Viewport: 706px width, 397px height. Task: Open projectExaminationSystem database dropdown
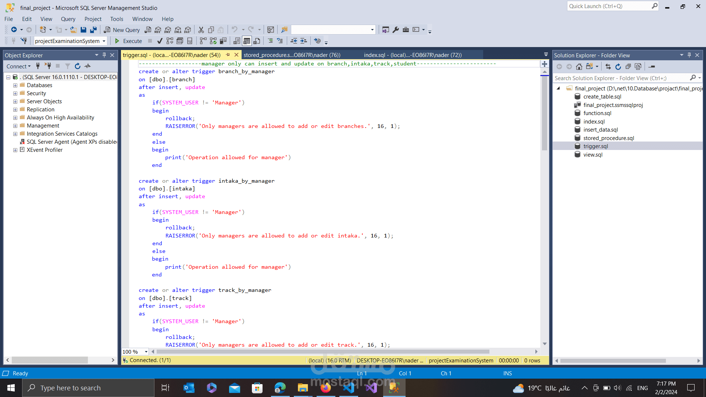point(104,41)
